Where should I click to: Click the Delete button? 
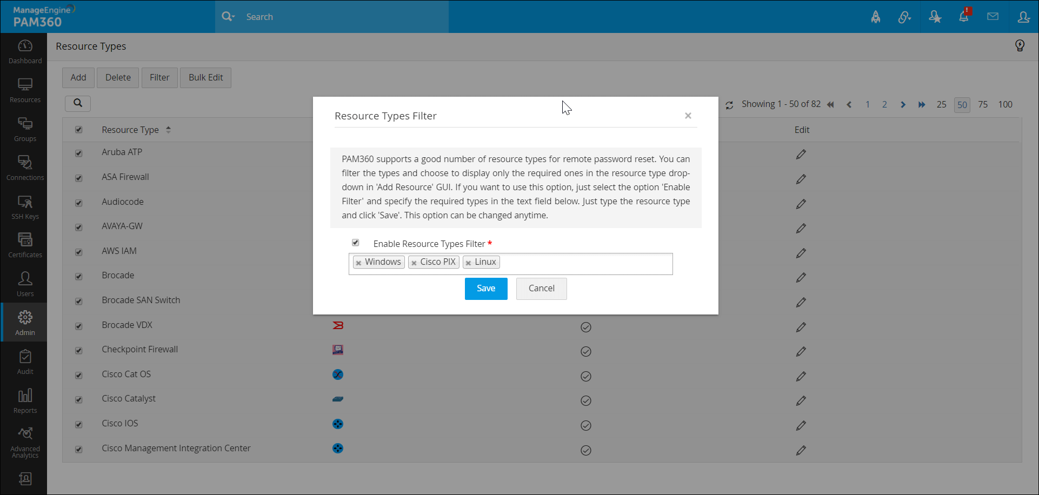click(x=118, y=78)
